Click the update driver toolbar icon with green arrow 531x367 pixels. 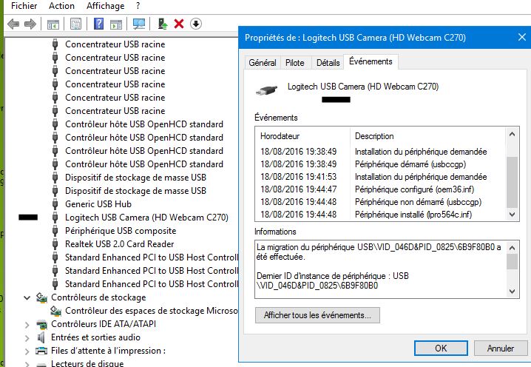coord(163,24)
